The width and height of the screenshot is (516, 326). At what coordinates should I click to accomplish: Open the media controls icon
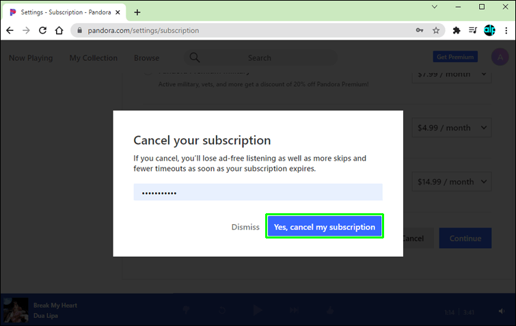point(473,30)
